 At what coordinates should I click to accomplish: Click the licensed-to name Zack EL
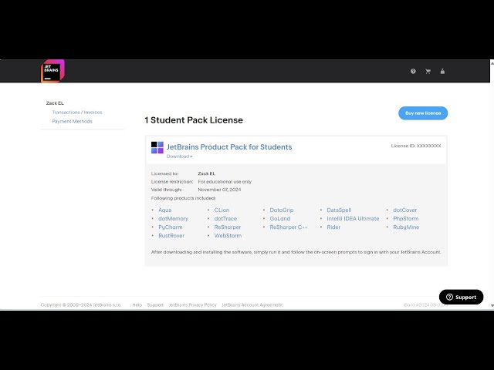pos(206,173)
